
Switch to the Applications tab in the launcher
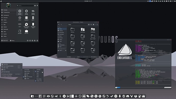[5, 41]
